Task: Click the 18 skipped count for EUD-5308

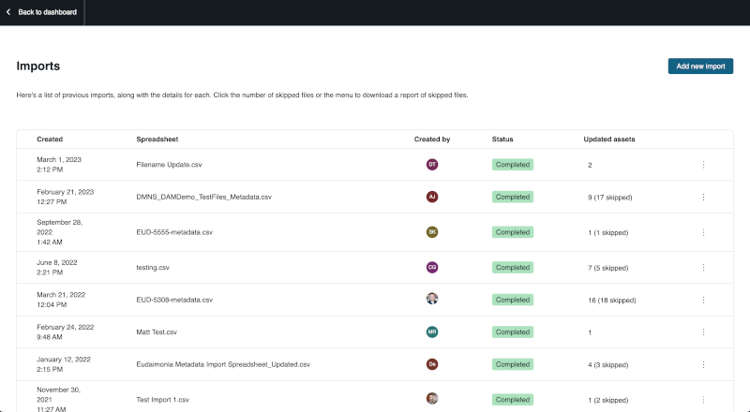Action: [618, 300]
